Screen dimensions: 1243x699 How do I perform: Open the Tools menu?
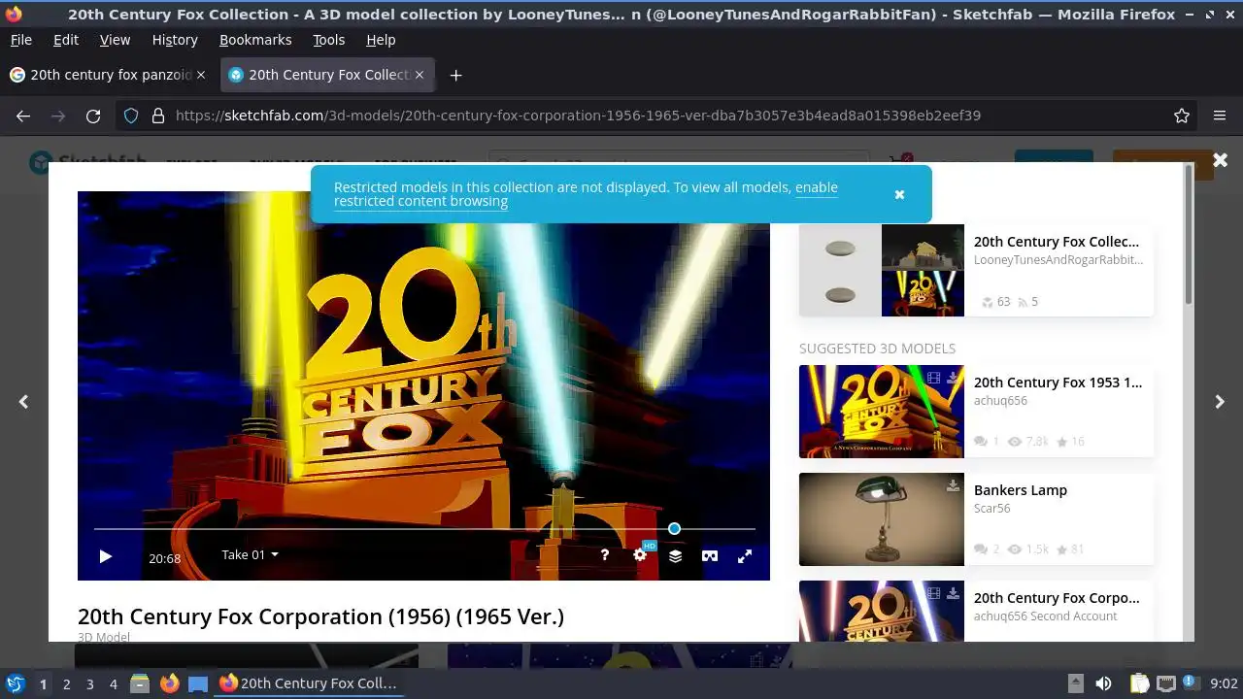328,40
